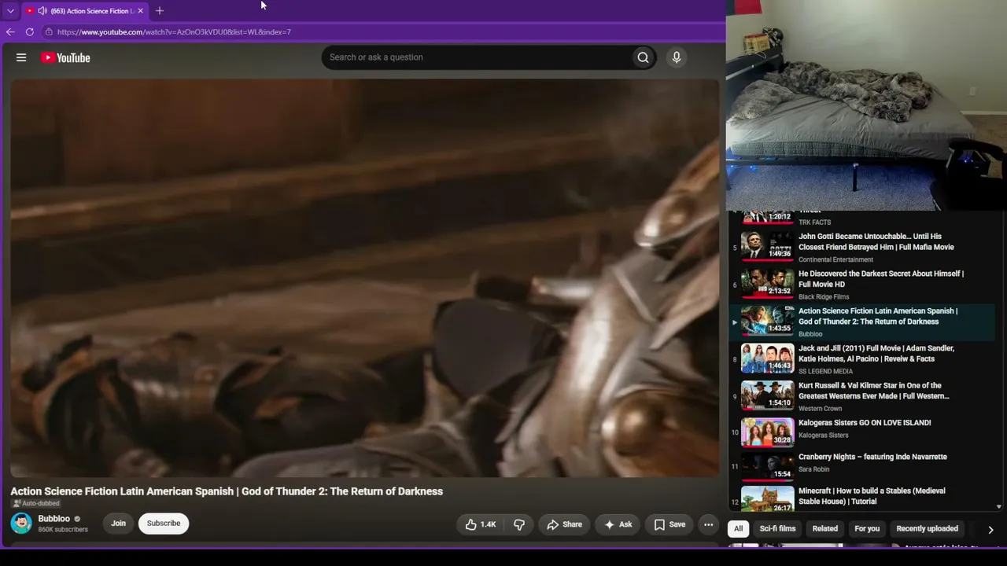This screenshot has width=1007, height=566.
Task: Click the video title below the player
Action: click(227, 491)
